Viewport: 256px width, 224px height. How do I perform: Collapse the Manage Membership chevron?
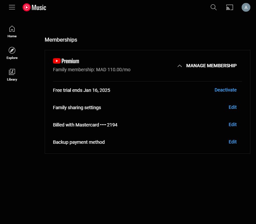tap(180, 66)
